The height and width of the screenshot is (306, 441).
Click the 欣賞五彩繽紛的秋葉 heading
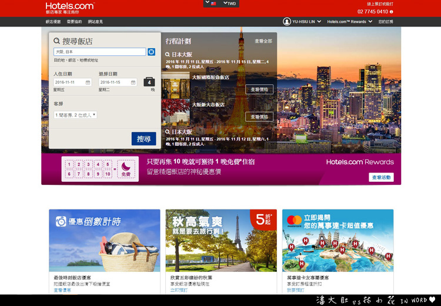[191, 278]
